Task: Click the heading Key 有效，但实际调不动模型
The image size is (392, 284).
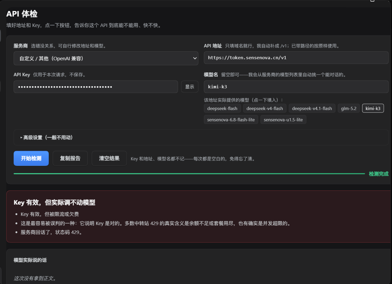Action: point(54,202)
